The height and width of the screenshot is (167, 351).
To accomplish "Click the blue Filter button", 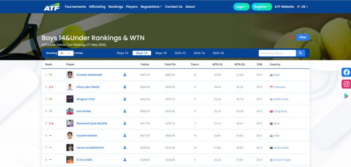I will point(303,37).
